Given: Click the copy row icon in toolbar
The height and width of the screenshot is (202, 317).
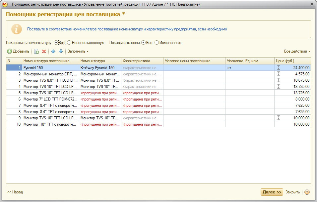Looking at the screenshot, I should 36,51.
